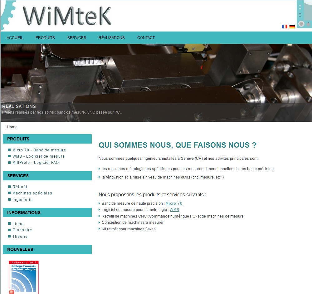Click 'Nous proposons les produits et services suivants' heading

click(152, 195)
